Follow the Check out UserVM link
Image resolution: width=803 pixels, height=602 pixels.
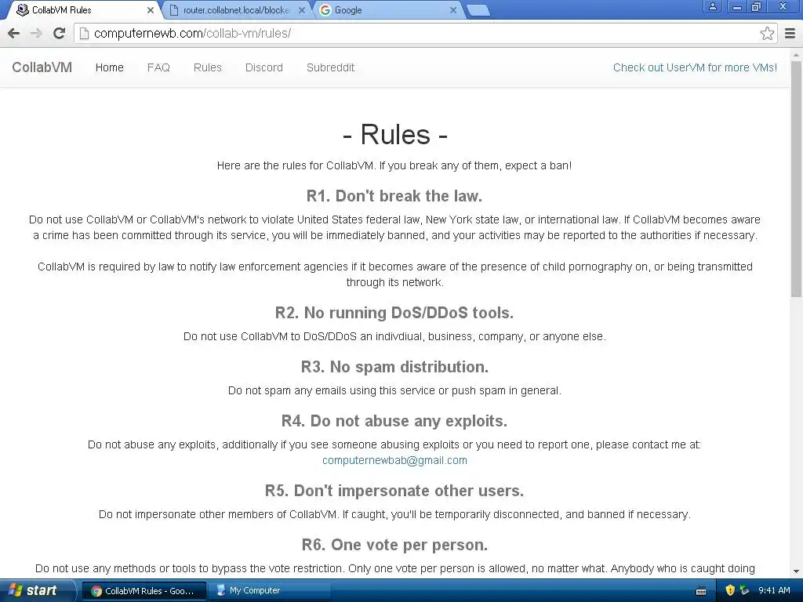pyautogui.click(x=695, y=67)
